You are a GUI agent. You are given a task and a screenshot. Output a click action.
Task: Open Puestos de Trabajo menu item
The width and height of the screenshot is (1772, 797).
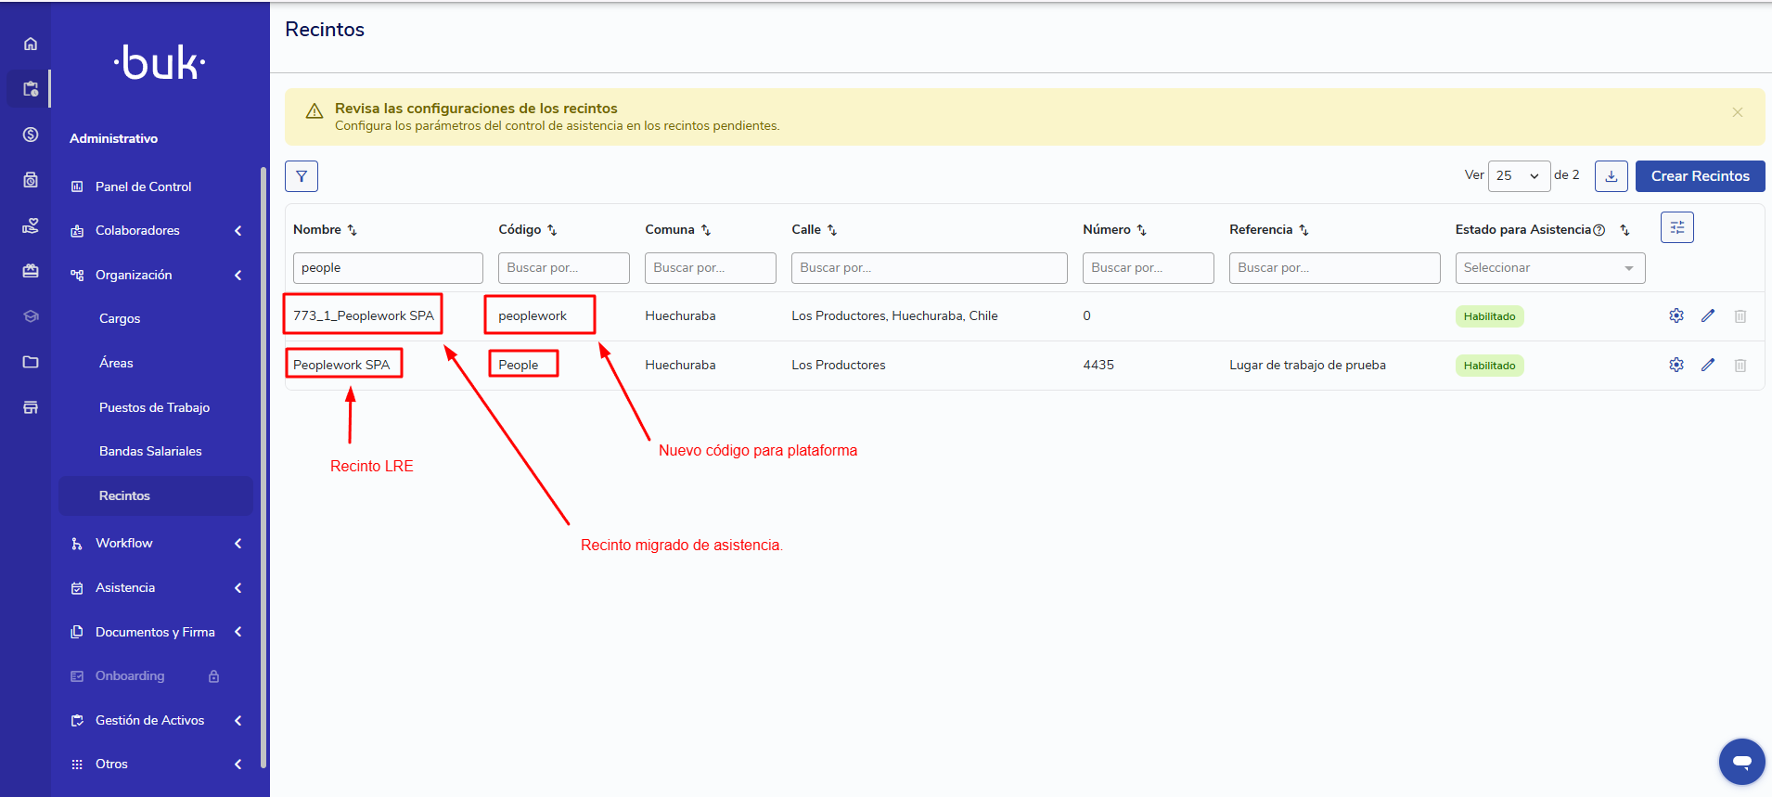coord(154,407)
